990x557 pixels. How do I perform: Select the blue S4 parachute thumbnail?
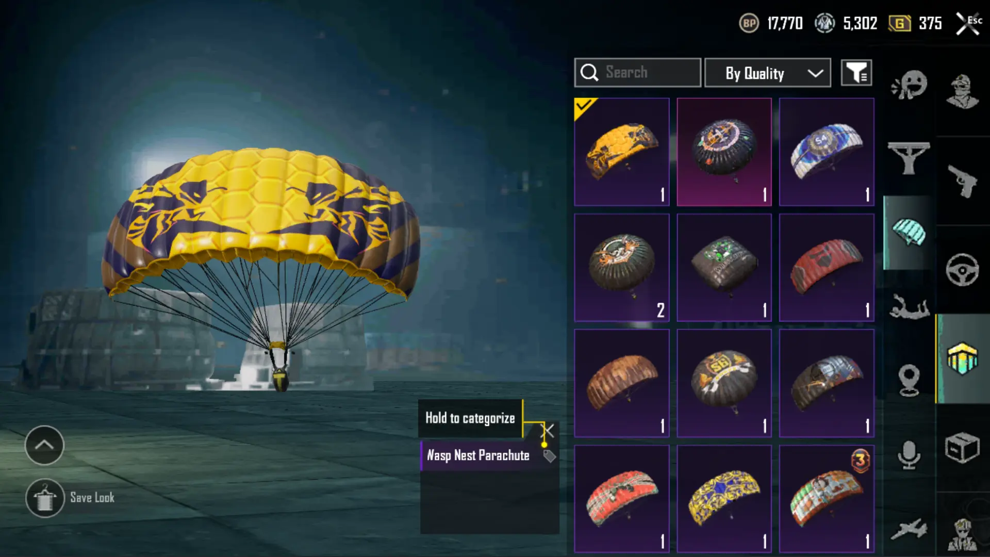(x=827, y=152)
